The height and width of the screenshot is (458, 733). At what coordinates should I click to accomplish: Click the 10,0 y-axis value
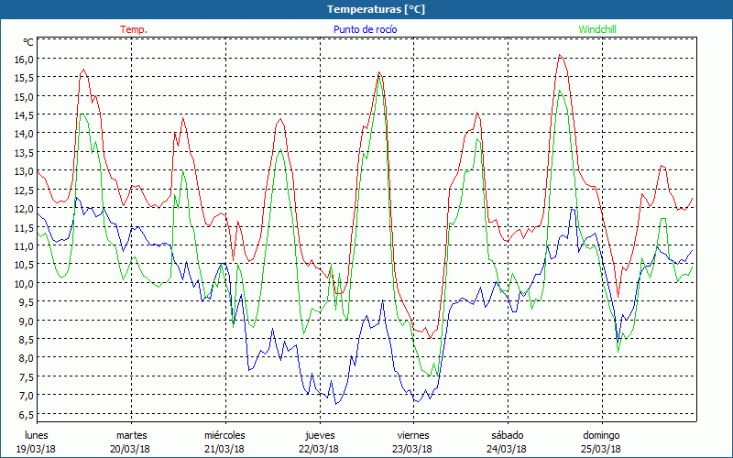click(x=23, y=284)
